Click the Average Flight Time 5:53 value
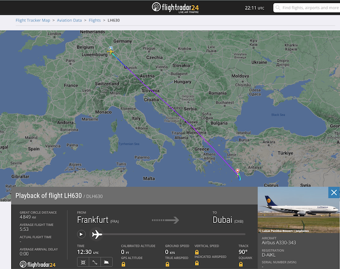The image size is (340, 269). [24, 229]
